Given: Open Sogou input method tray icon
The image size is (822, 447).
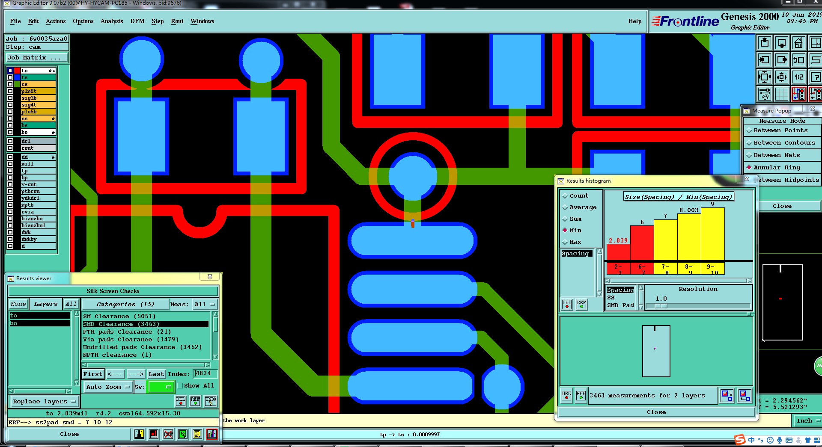Looking at the screenshot, I should point(740,440).
